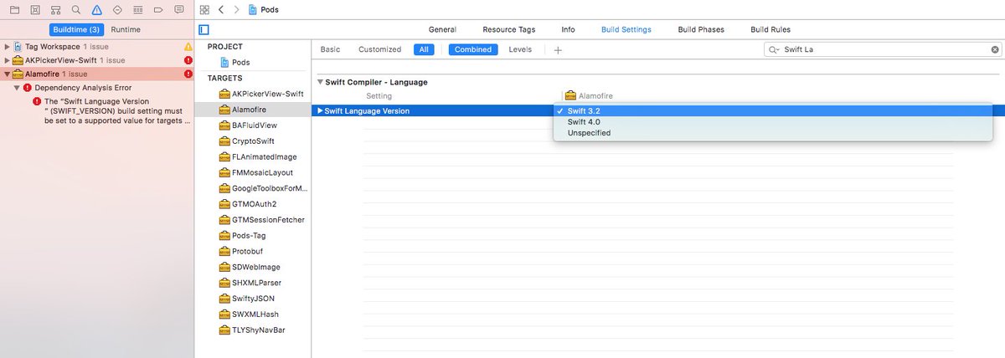
Task: Show Buildtime issues
Action: (x=76, y=29)
